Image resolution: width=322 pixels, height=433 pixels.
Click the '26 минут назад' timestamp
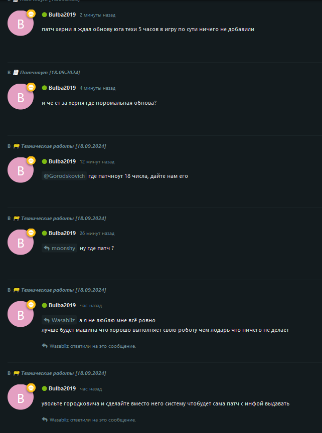click(97, 234)
